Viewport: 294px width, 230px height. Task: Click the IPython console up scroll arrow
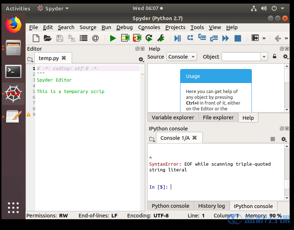tap(287, 146)
